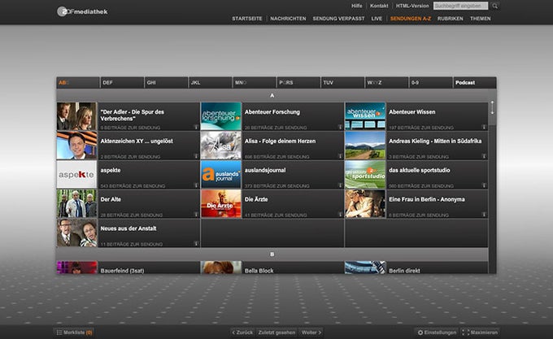Select the GHI letter tab

point(166,83)
